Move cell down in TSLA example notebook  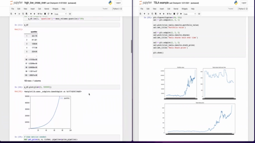(164, 14)
